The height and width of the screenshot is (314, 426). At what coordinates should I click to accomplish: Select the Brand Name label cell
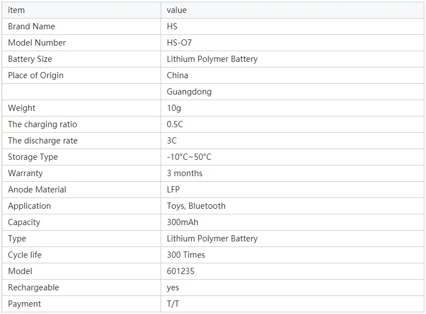[81, 26]
